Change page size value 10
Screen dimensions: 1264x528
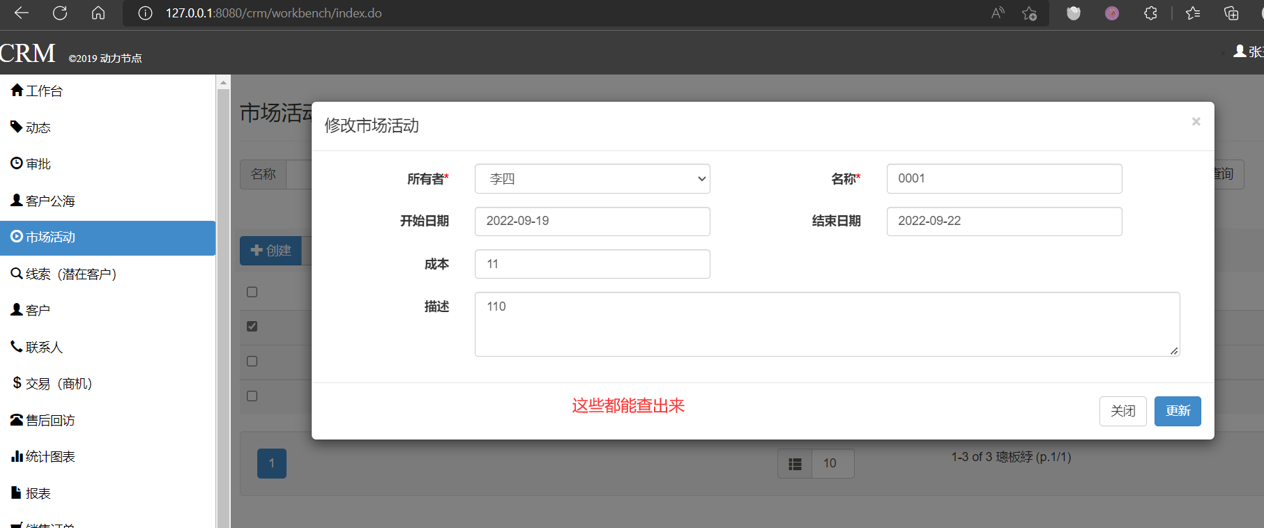coord(832,463)
